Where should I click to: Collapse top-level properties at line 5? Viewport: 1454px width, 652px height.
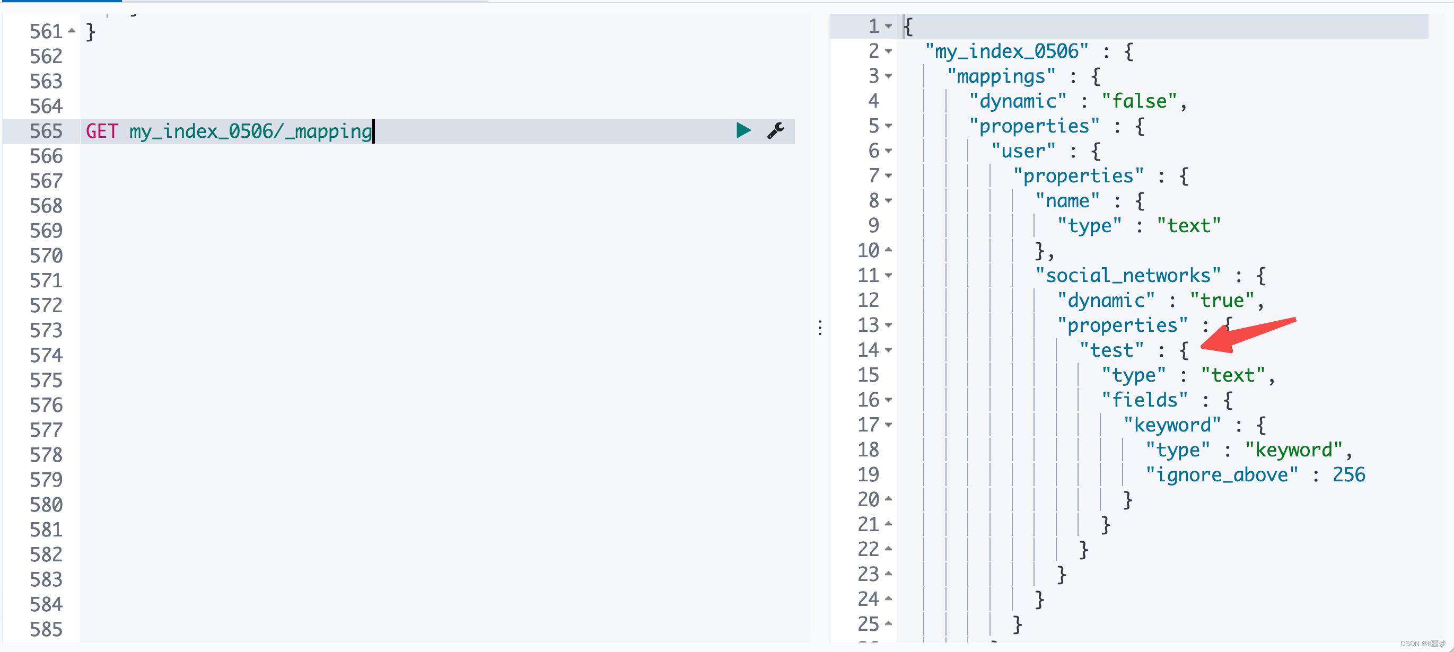pyautogui.click(x=888, y=126)
